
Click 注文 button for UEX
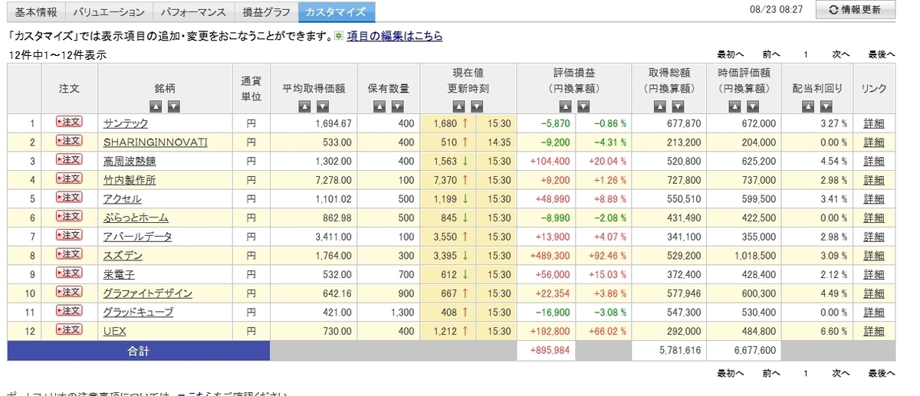(x=69, y=330)
